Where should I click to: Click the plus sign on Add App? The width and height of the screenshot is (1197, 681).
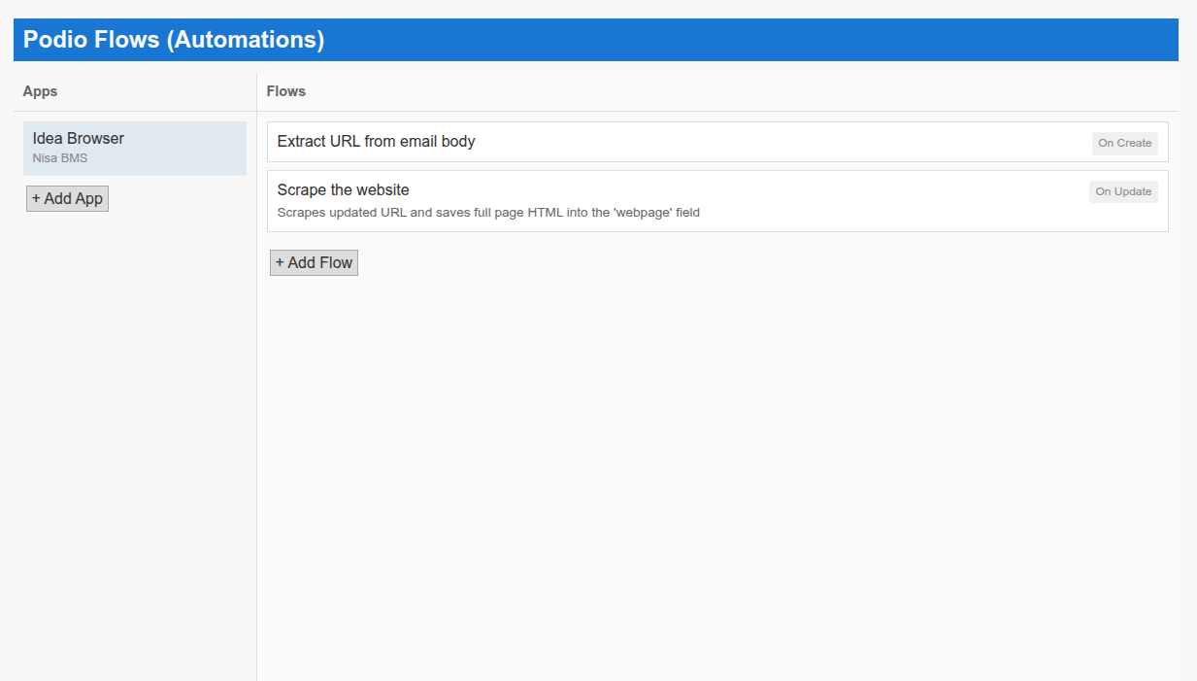point(36,198)
